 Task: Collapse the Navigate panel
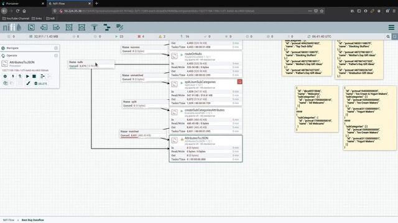point(56,48)
